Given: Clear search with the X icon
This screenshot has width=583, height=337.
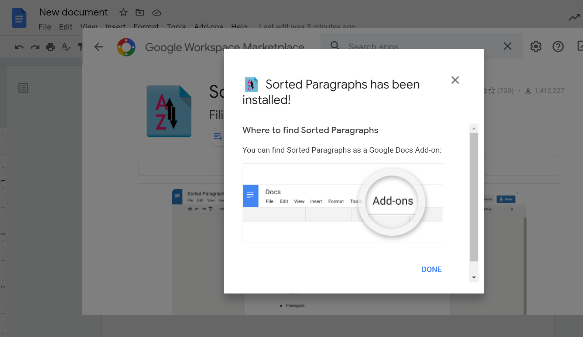Looking at the screenshot, I should [508, 46].
